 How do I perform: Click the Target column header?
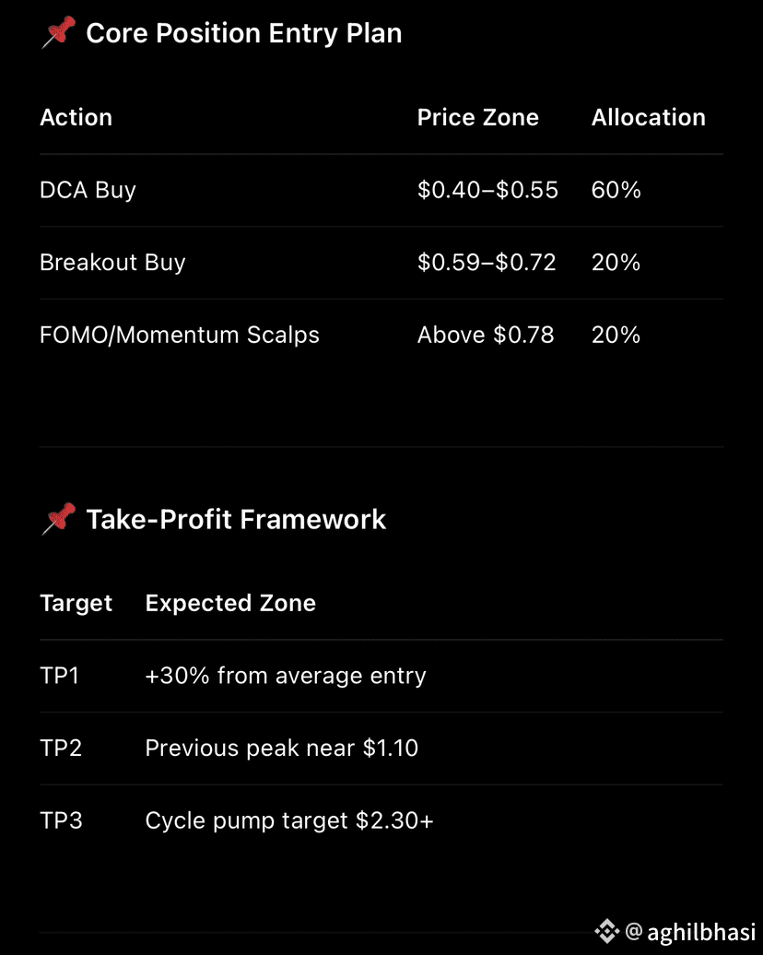[x=76, y=604]
